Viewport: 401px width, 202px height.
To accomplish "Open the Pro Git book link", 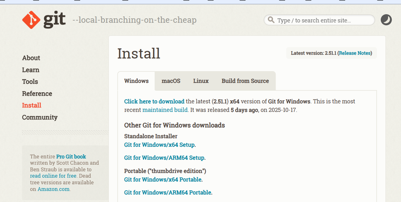I will (71, 156).
